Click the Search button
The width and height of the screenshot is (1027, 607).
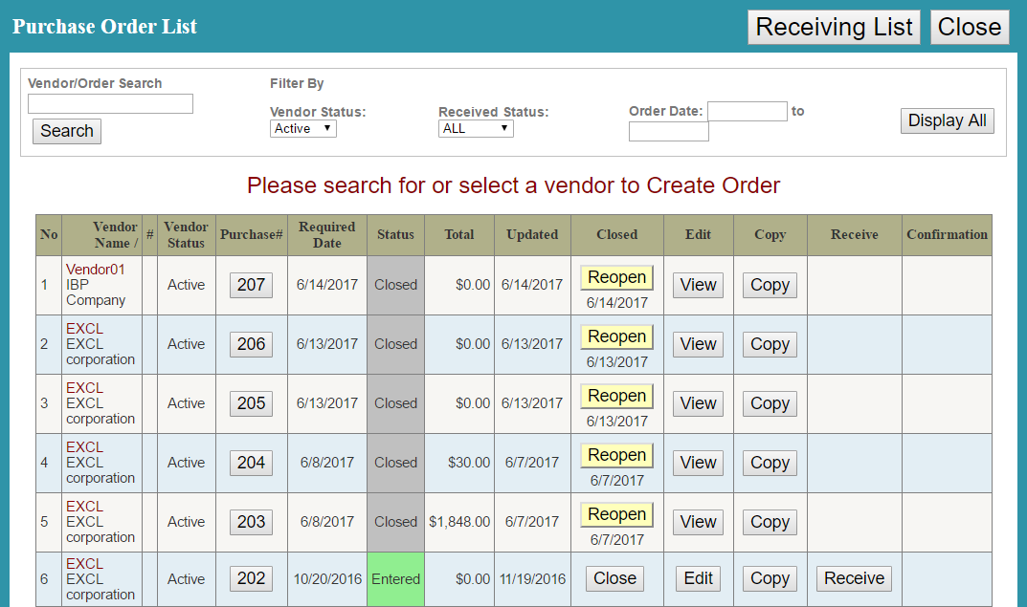click(x=66, y=131)
